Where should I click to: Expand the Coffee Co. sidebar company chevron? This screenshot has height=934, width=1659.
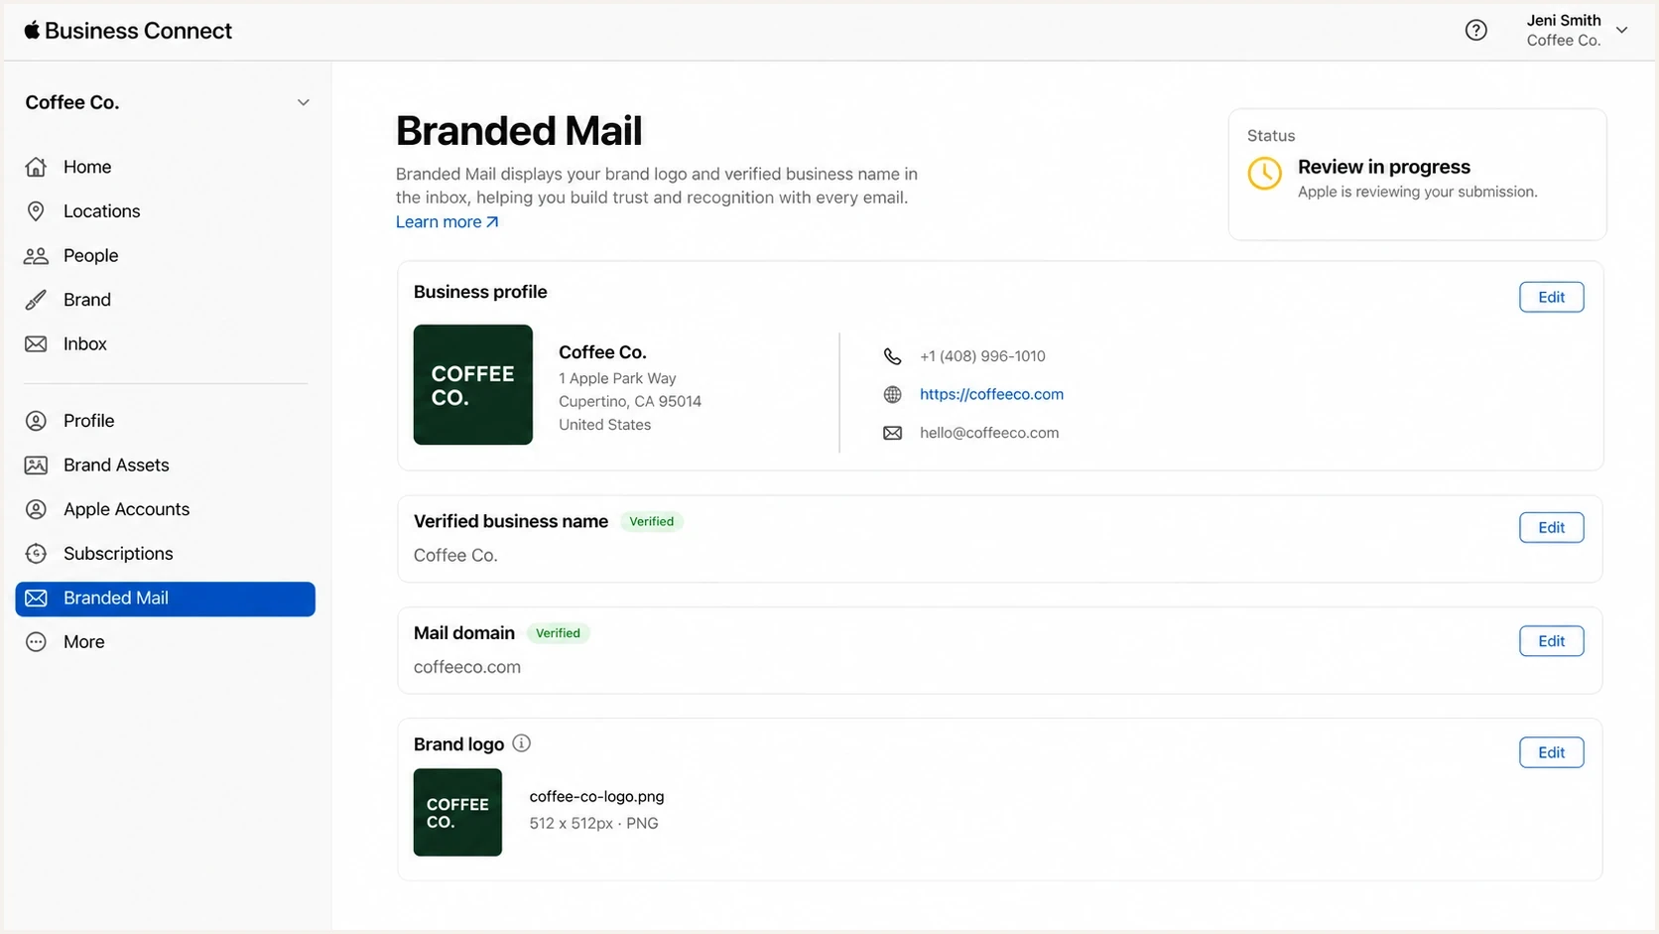click(x=304, y=102)
